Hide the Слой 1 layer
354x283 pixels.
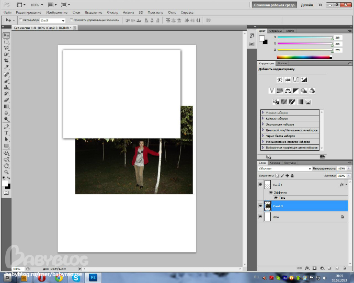click(260, 184)
